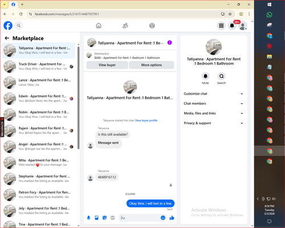Open the Windows notification center icon
Screen dimensions: 285x228
[x=270, y=221]
